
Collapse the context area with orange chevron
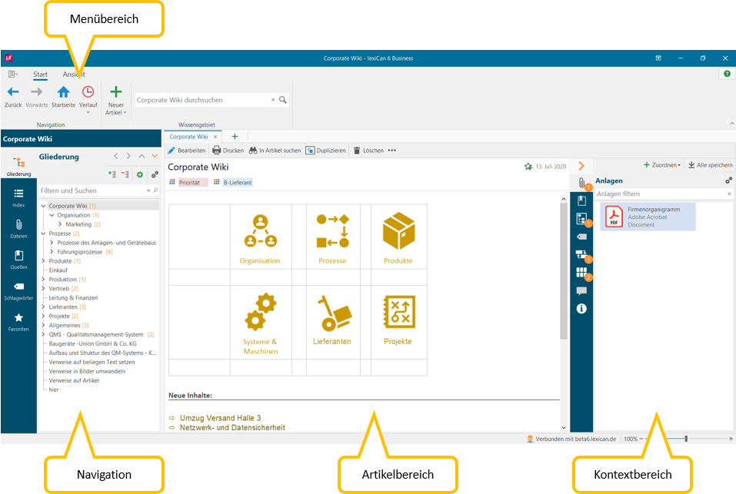click(x=581, y=166)
